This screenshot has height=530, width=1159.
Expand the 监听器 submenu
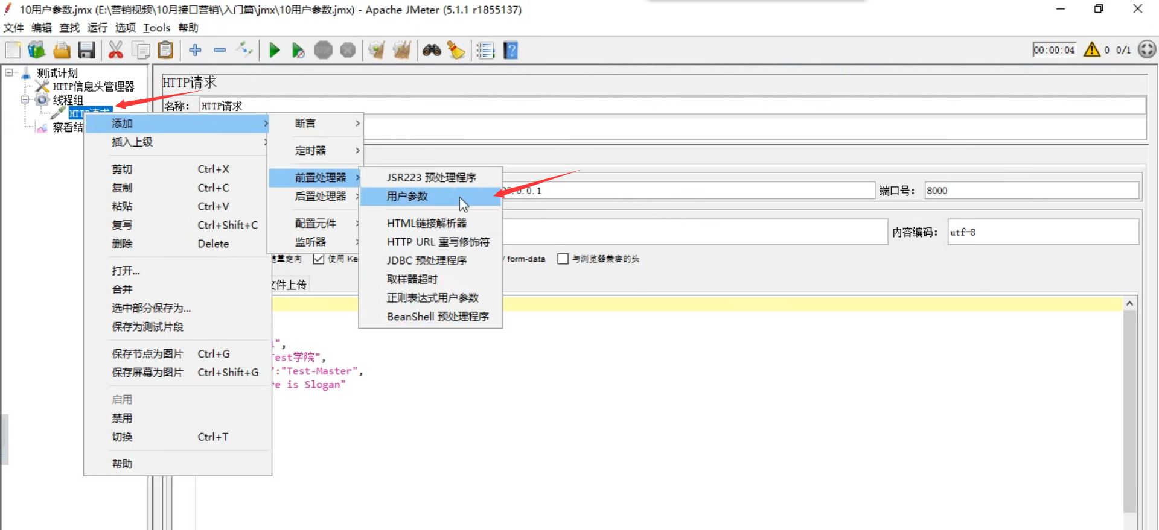tap(316, 242)
